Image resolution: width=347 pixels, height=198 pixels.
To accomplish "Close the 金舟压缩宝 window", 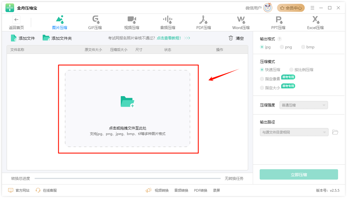I will tap(338, 8).
